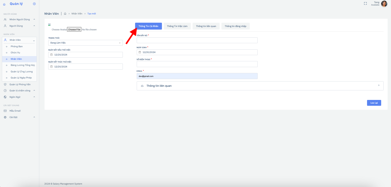
Task: Open the Trạng Thái dropdown
Action: coord(85,43)
